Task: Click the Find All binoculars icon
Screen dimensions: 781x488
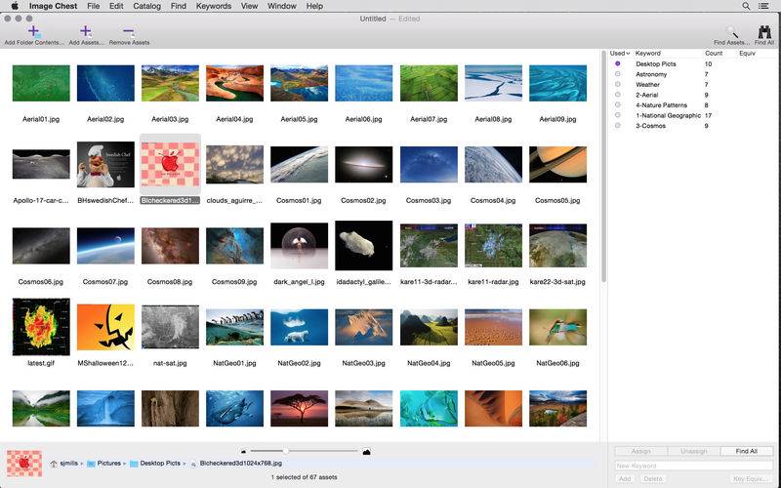Action: click(x=764, y=31)
